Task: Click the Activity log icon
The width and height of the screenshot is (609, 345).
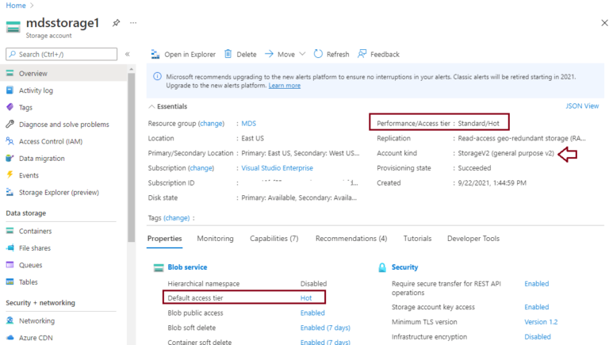Action: [10, 90]
